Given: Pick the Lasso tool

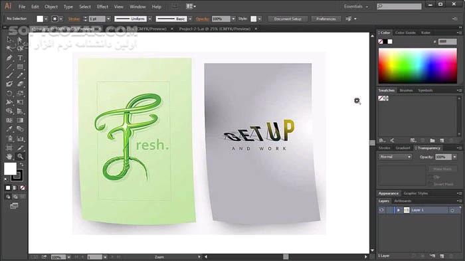Looking at the screenshot, I should [x=20, y=48].
